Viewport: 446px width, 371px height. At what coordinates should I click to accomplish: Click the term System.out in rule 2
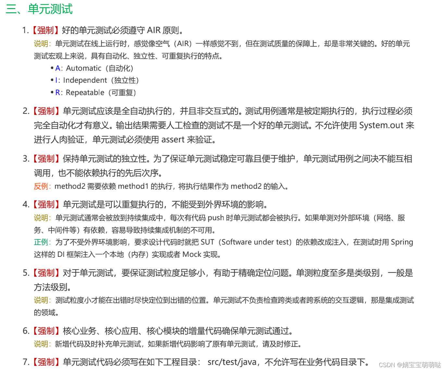(382, 125)
